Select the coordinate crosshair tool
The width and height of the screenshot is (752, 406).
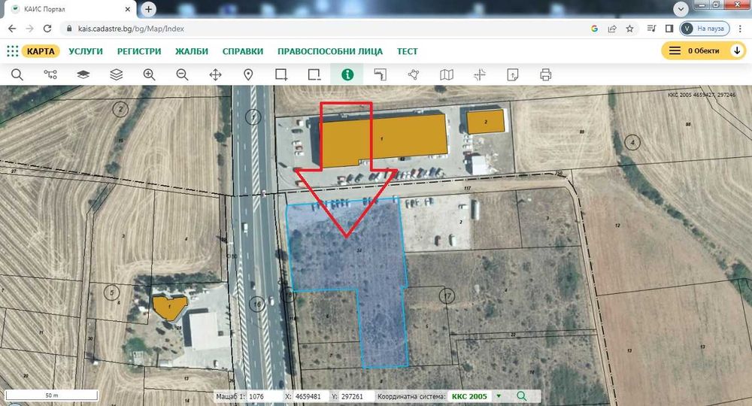click(x=480, y=74)
